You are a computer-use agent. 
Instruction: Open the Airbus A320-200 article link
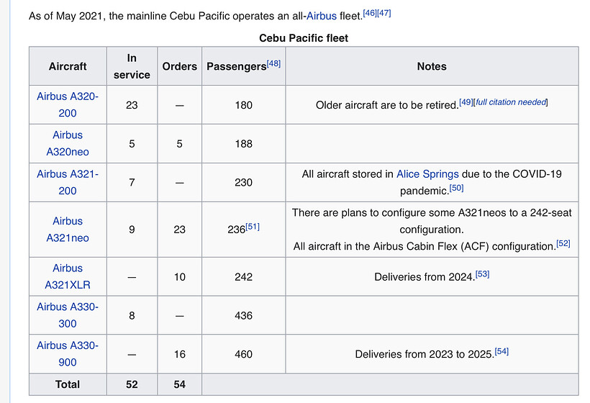click(68, 104)
